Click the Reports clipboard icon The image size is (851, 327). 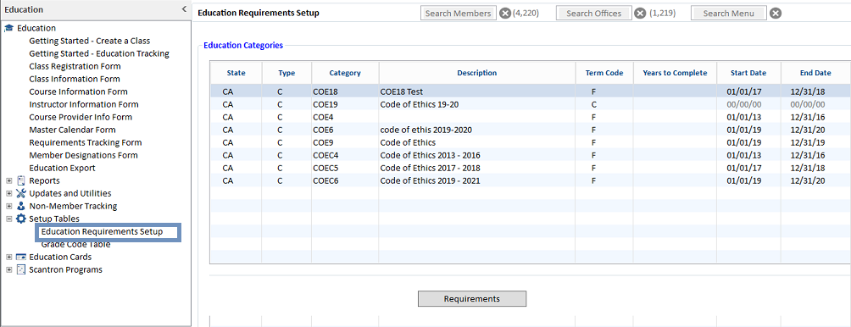21,180
